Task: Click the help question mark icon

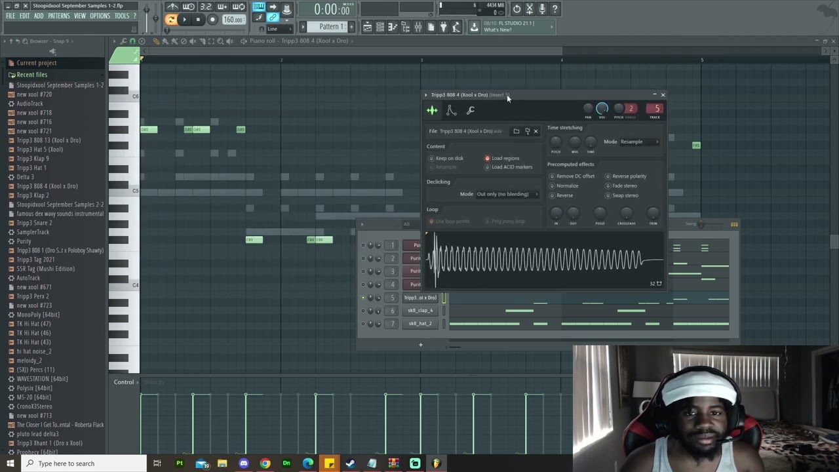Action: coord(555,9)
